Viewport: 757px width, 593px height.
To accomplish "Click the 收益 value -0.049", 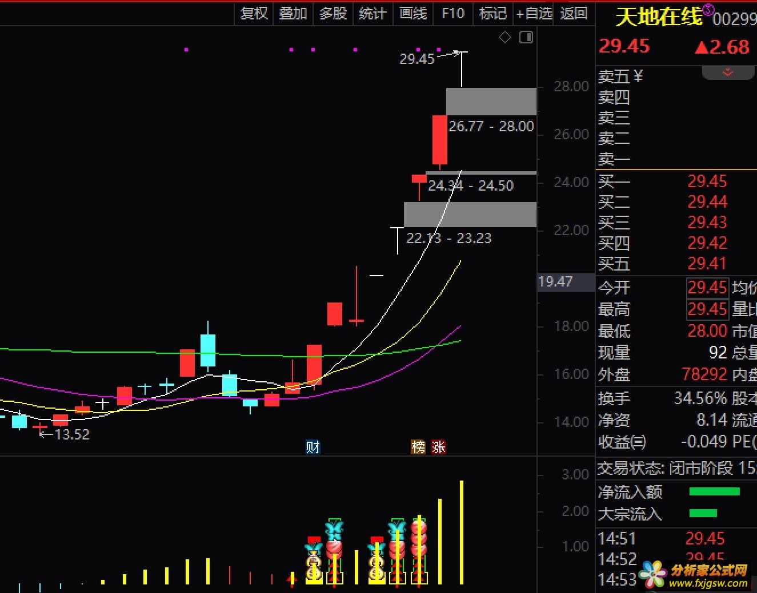I will [704, 442].
